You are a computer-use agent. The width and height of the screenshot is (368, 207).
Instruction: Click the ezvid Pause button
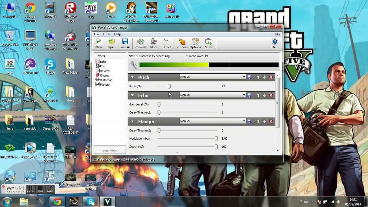pos(30,189)
